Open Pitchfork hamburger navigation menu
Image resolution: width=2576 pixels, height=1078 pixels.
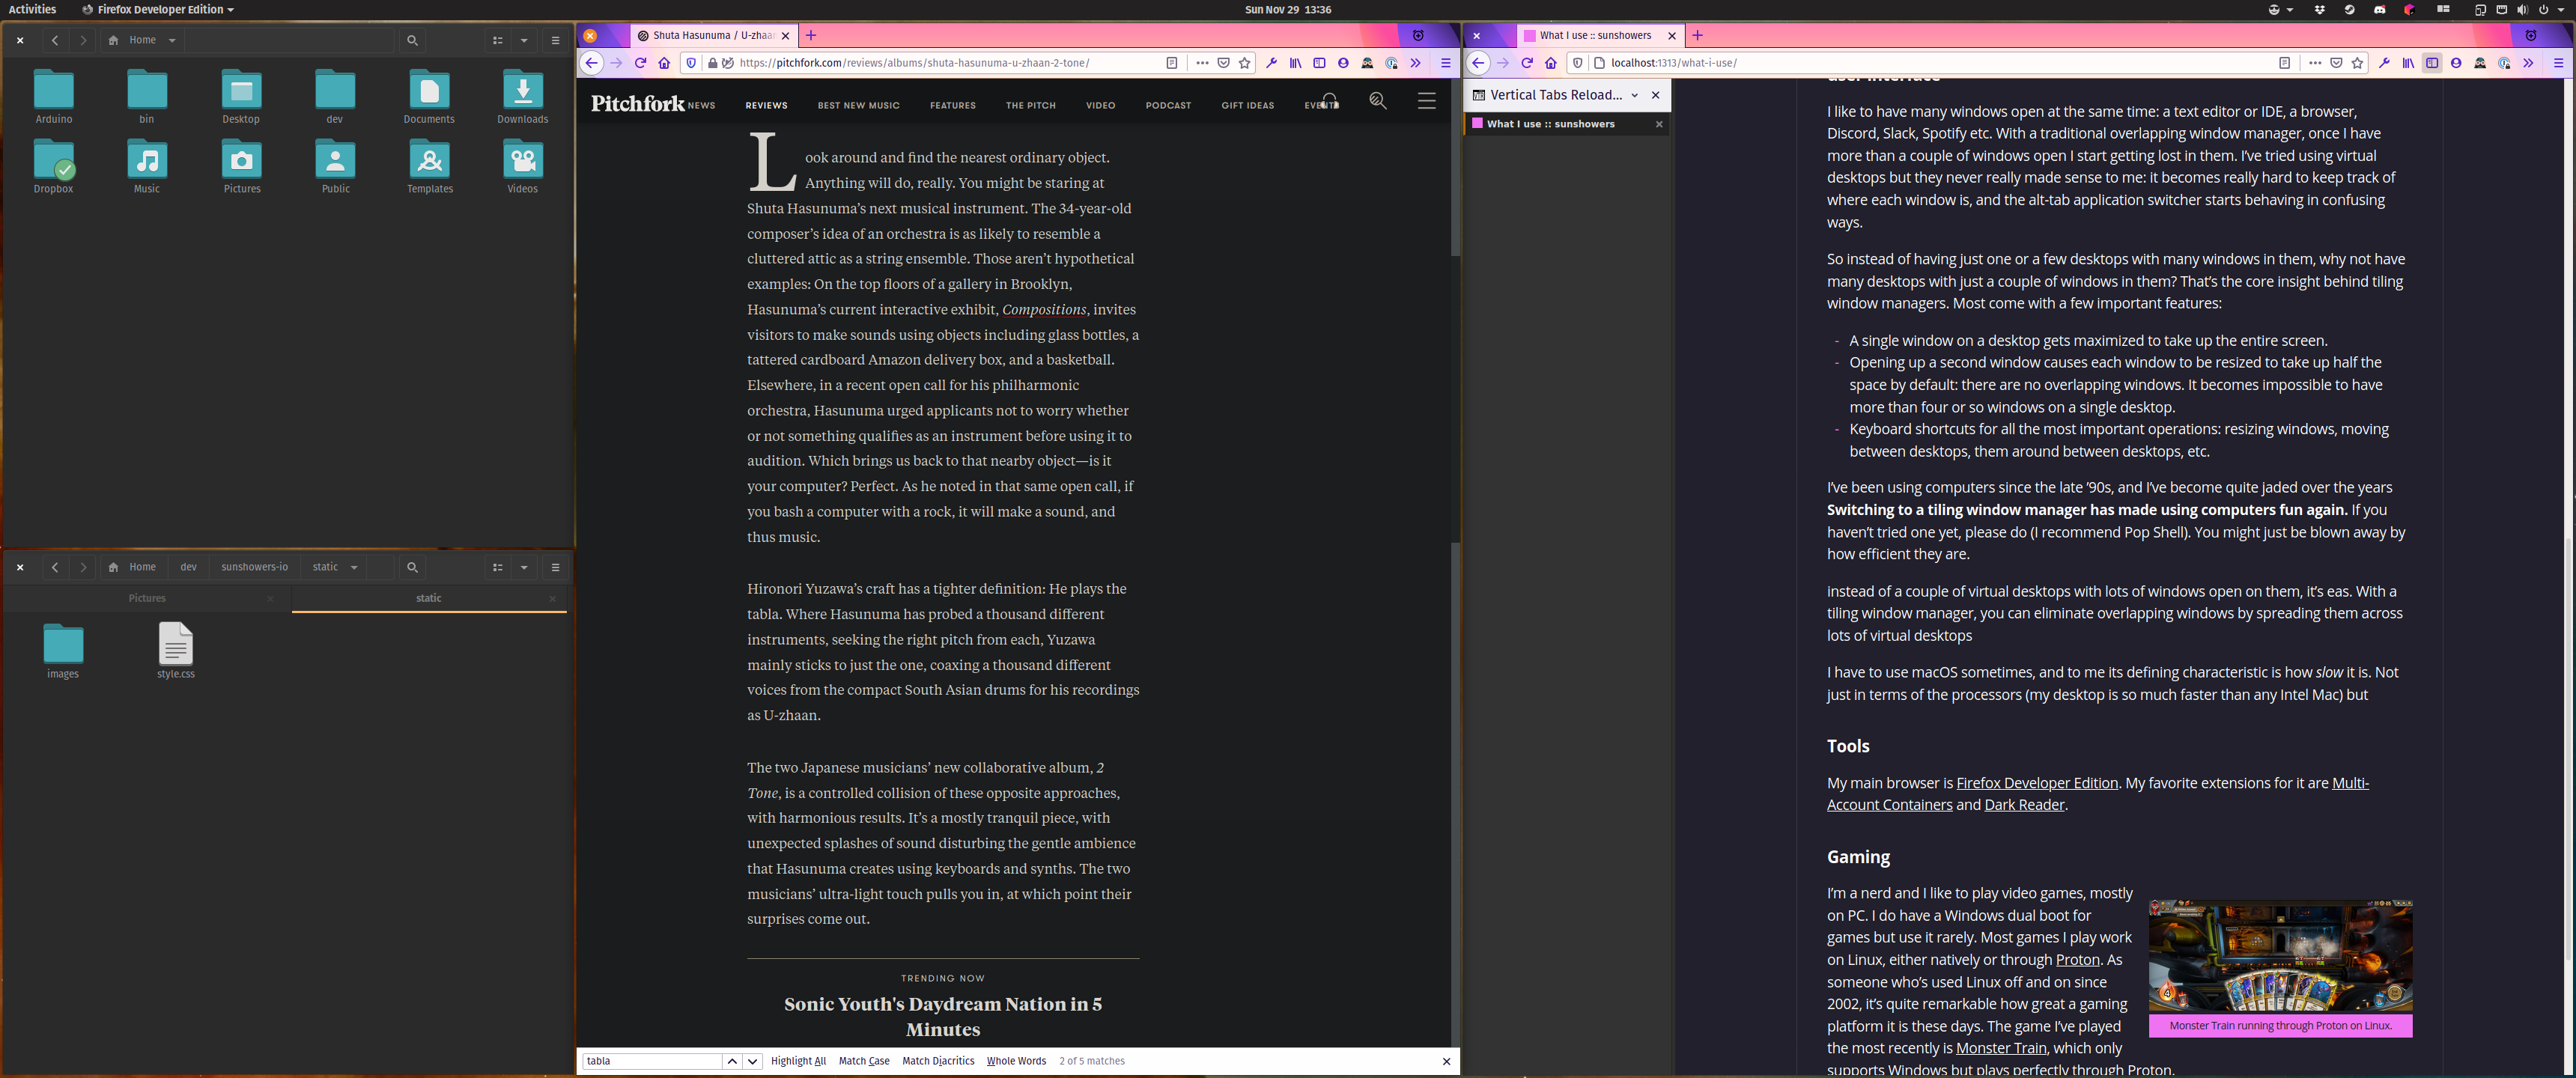pos(1427,101)
